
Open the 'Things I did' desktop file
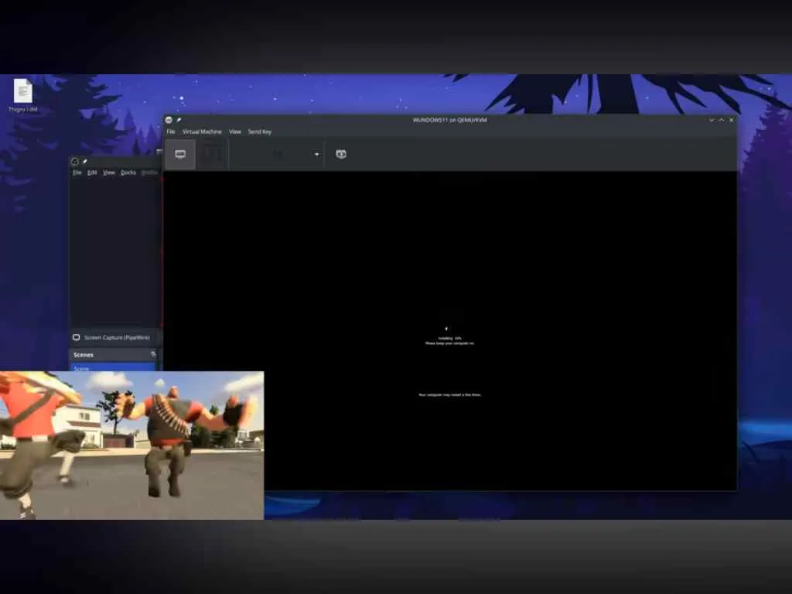[x=22, y=95]
